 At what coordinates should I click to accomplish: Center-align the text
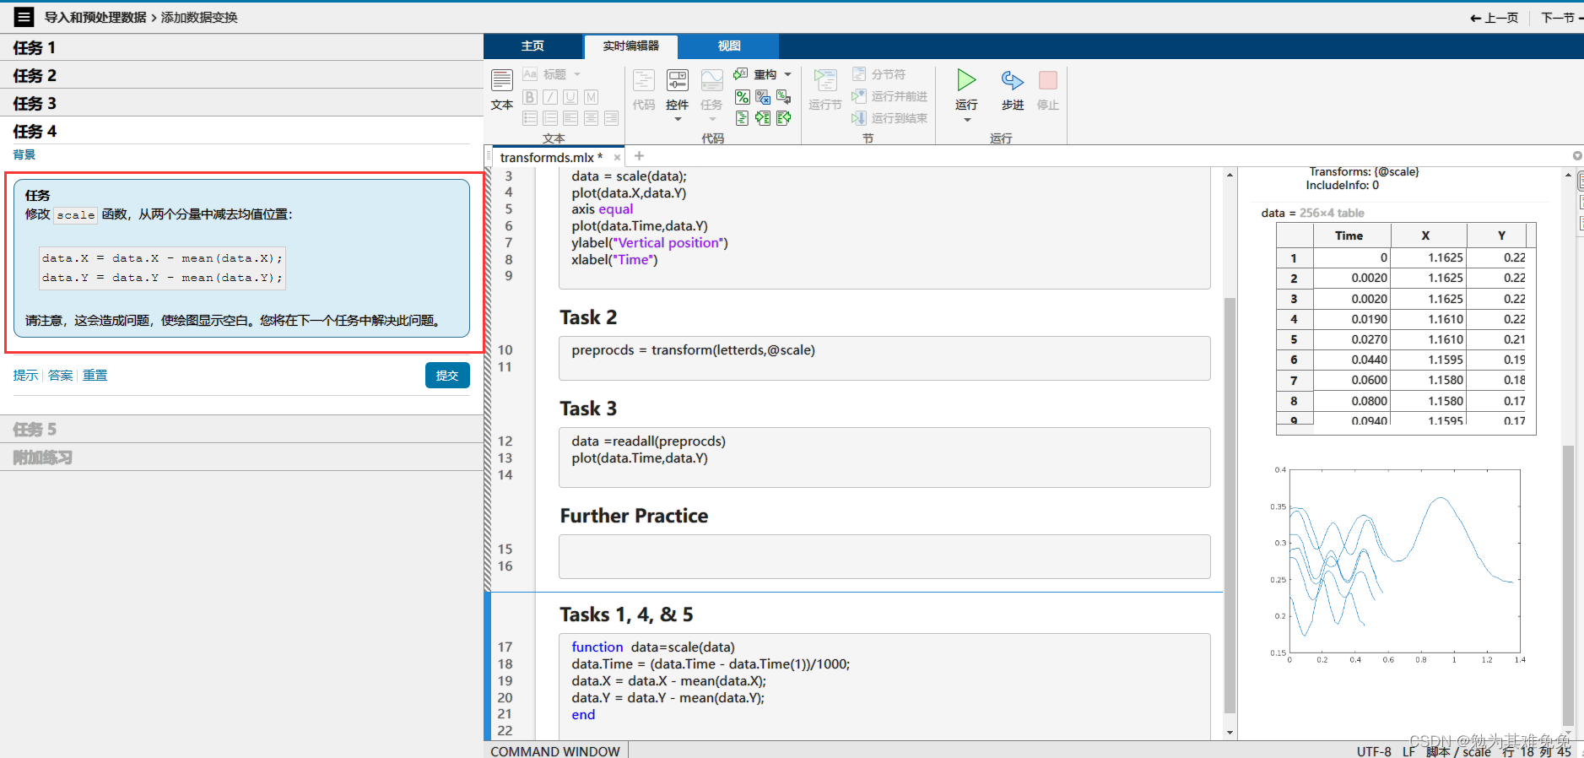point(591,118)
